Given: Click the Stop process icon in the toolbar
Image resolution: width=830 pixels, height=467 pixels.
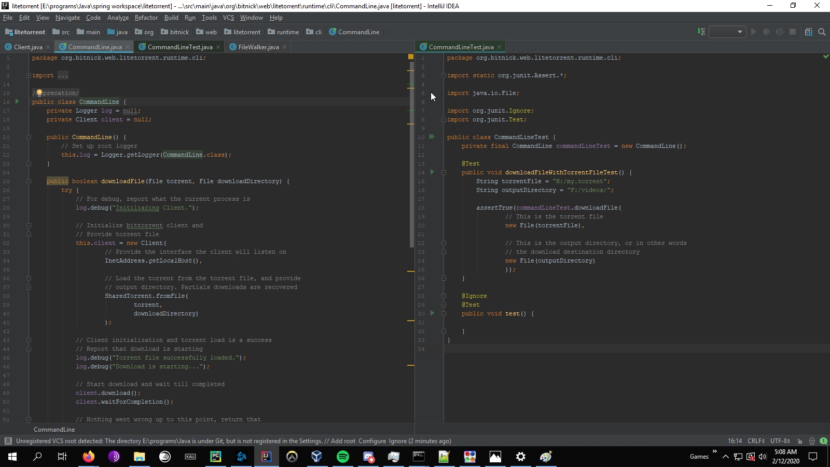Looking at the screenshot, I should (793, 32).
